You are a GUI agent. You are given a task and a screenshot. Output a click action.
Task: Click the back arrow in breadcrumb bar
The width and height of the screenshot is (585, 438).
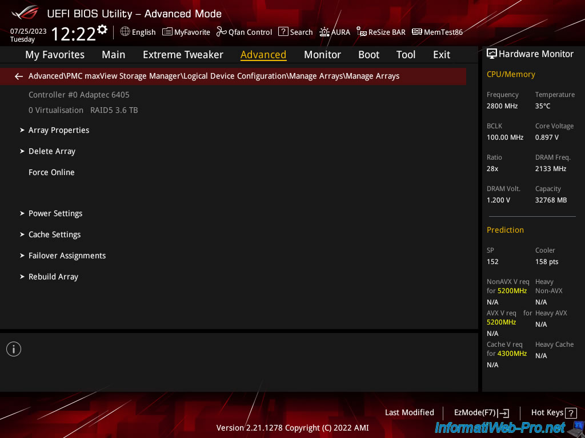tap(19, 76)
